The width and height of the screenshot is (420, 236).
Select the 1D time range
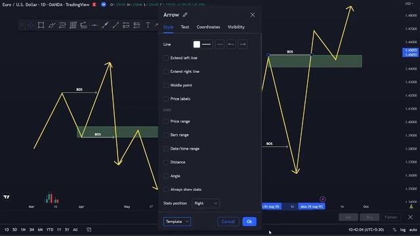point(7,229)
